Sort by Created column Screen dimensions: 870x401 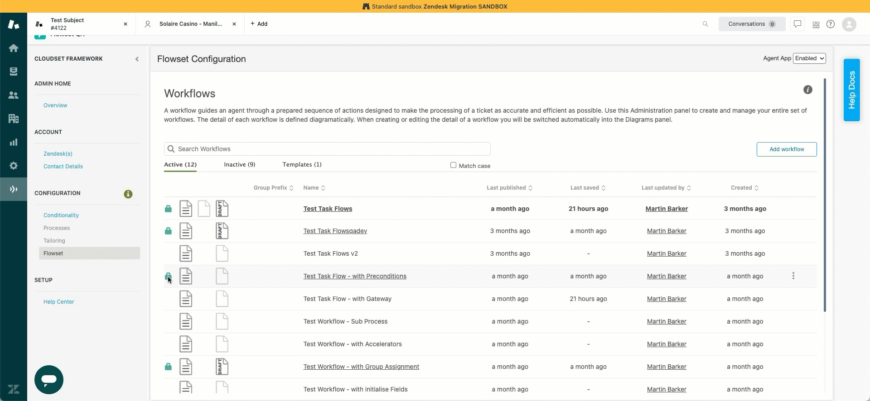click(x=744, y=188)
